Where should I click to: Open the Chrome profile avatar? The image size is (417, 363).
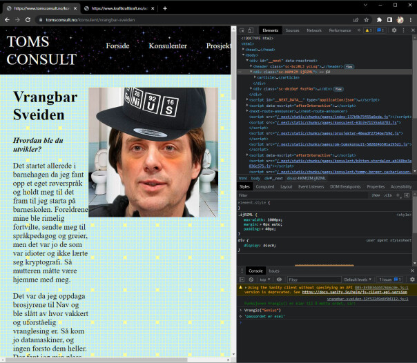[x=400, y=20]
